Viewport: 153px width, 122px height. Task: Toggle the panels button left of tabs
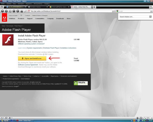click(x=2, y=7)
